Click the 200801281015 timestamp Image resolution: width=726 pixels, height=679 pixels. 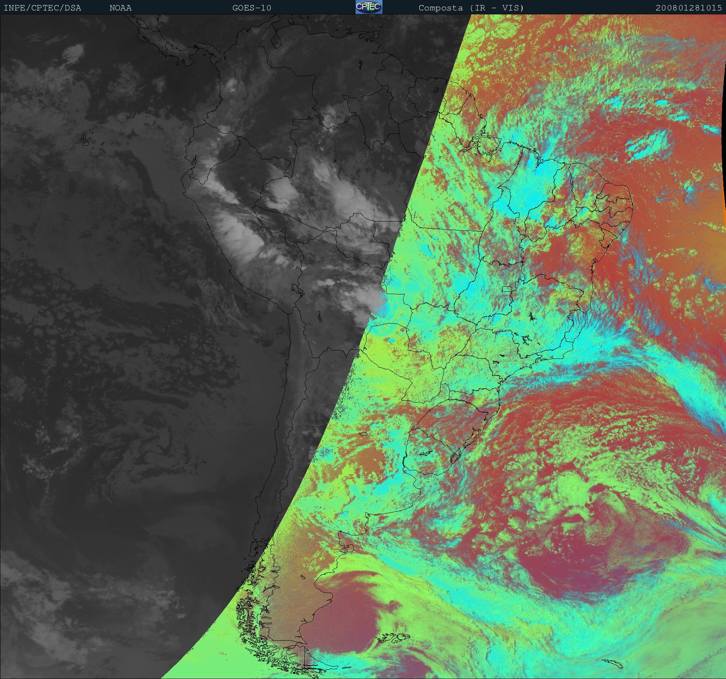pyautogui.click(x=688, y=8)
